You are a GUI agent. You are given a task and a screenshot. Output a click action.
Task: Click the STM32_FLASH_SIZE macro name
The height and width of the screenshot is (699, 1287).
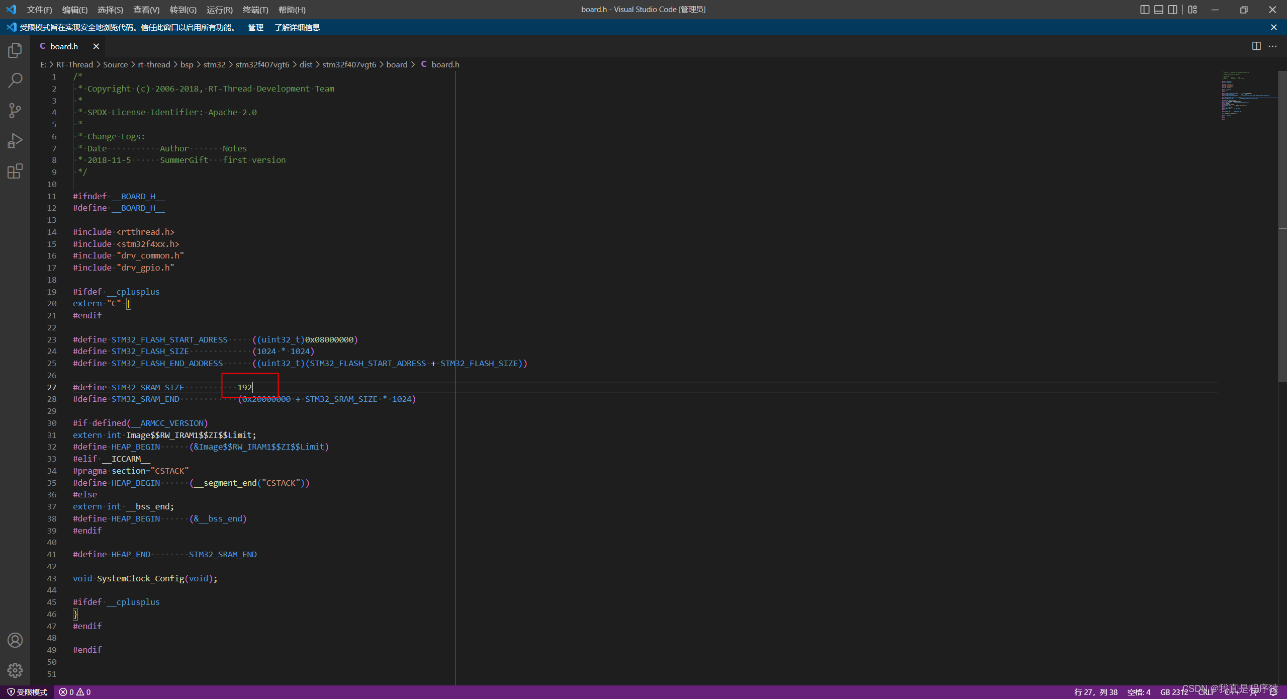pos(150,351)
